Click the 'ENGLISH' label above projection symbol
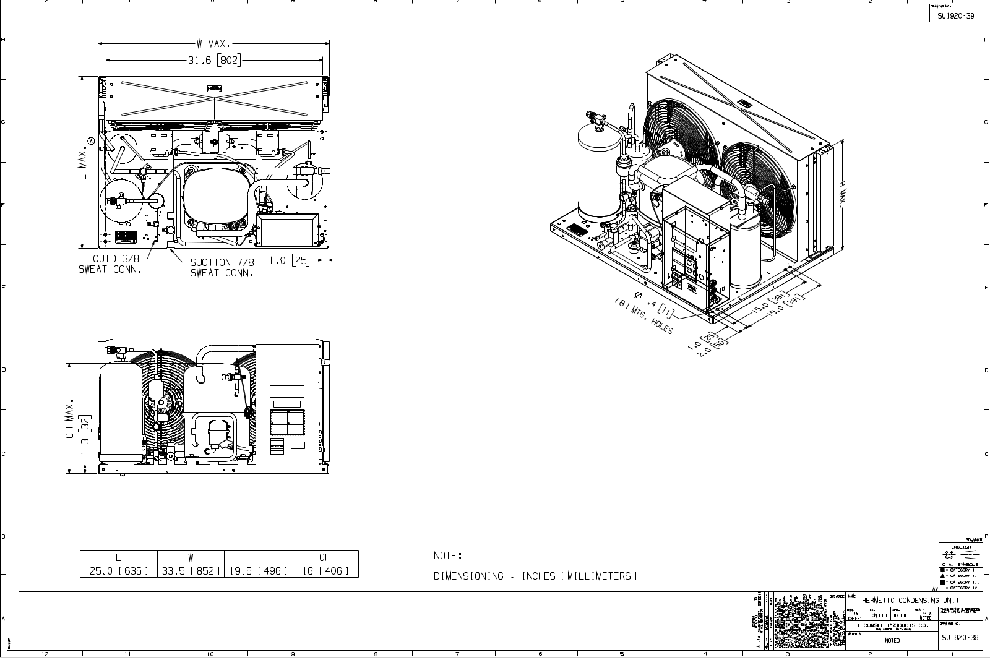Viewport: 990px width, 660px height. 961,547
